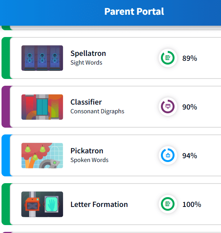Select the Classifier game title
This screenshot has width=221, height=233.
86,102
